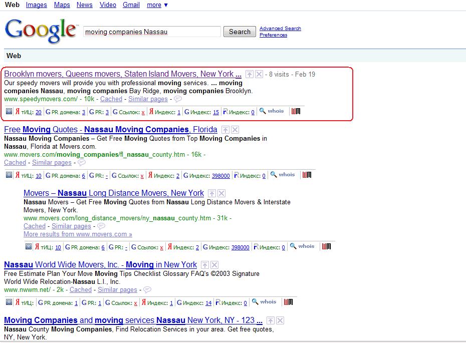Focus the search box containing 'moving companies Nassau'
Viewport: 466px width, 343px height.
pos(152,32)
